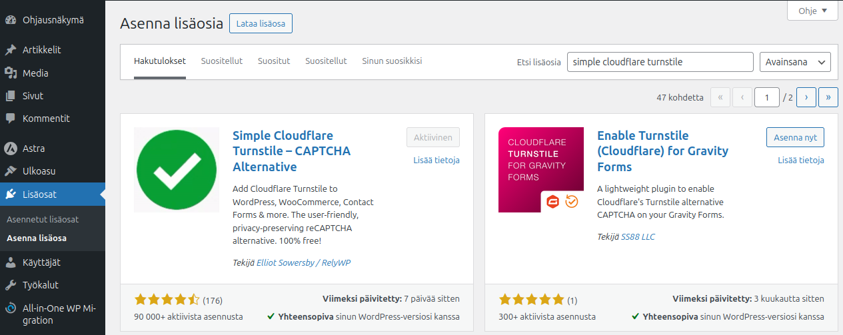Open the Kommentit menu
The height and width of the screenshot is (335, 843).
point(53,119)
